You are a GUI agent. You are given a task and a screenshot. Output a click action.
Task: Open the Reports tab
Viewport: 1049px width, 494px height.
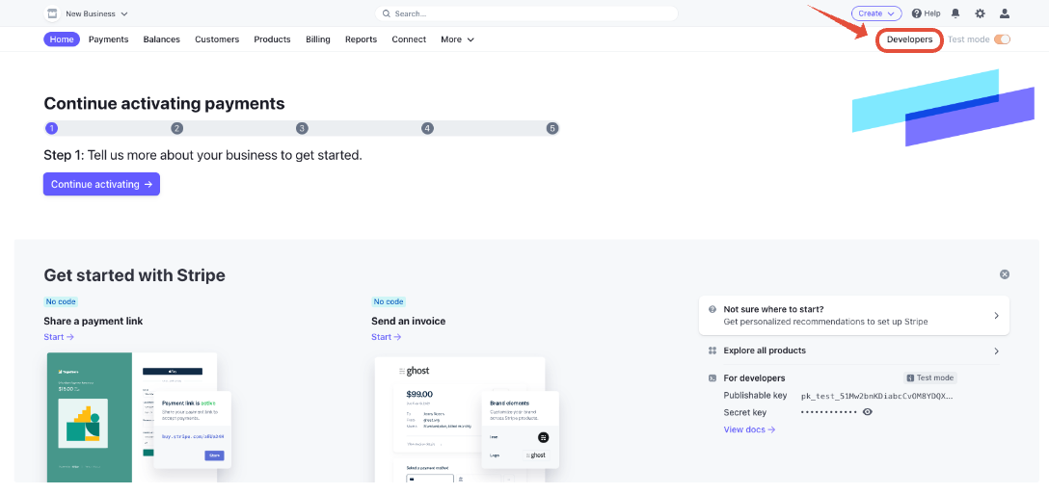click(362, 39)
